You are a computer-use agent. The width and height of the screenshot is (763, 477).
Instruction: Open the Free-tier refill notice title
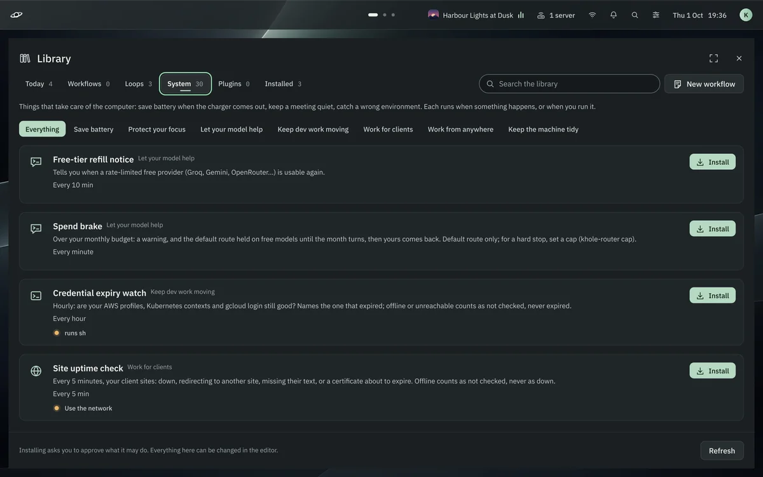[93, 160]
